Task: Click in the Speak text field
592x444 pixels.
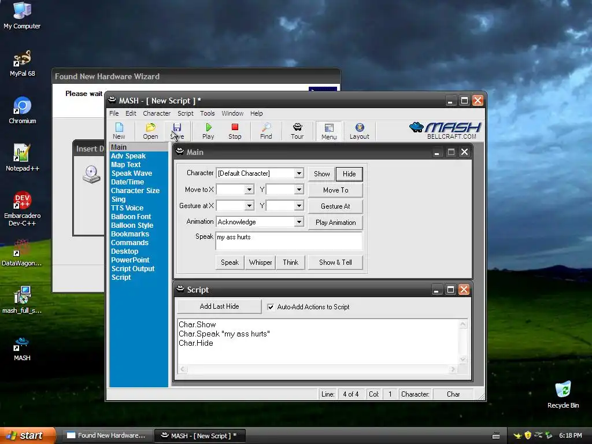Action: click(289, 241)
